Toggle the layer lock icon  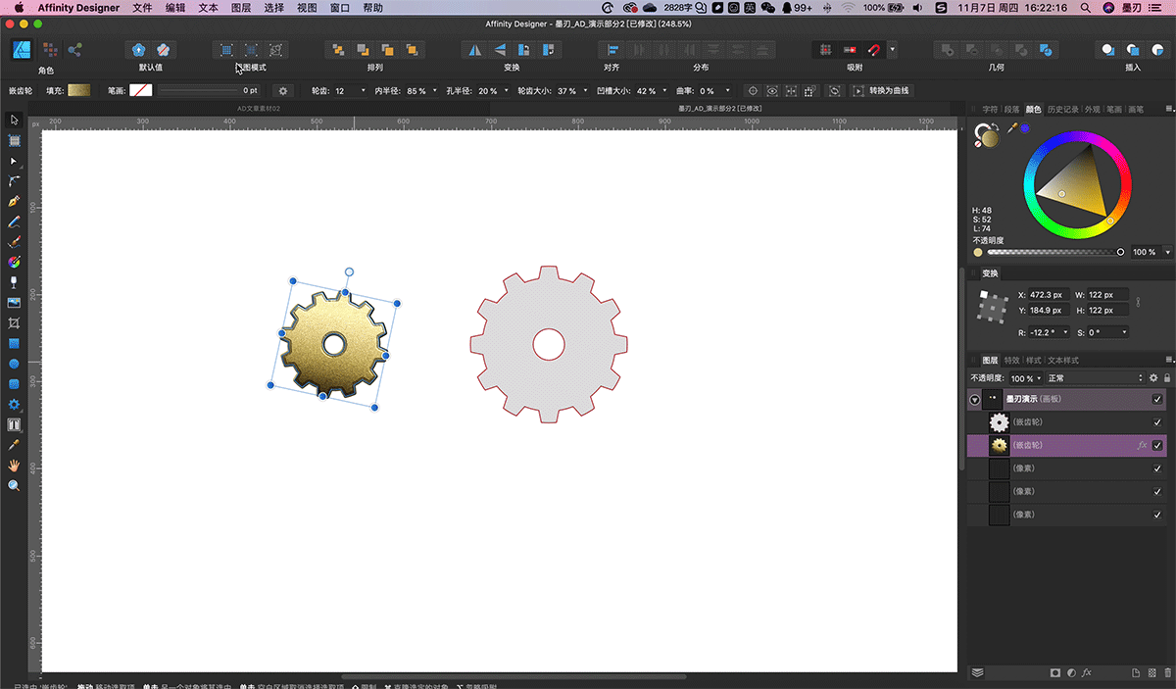(x=1166, y=378)
